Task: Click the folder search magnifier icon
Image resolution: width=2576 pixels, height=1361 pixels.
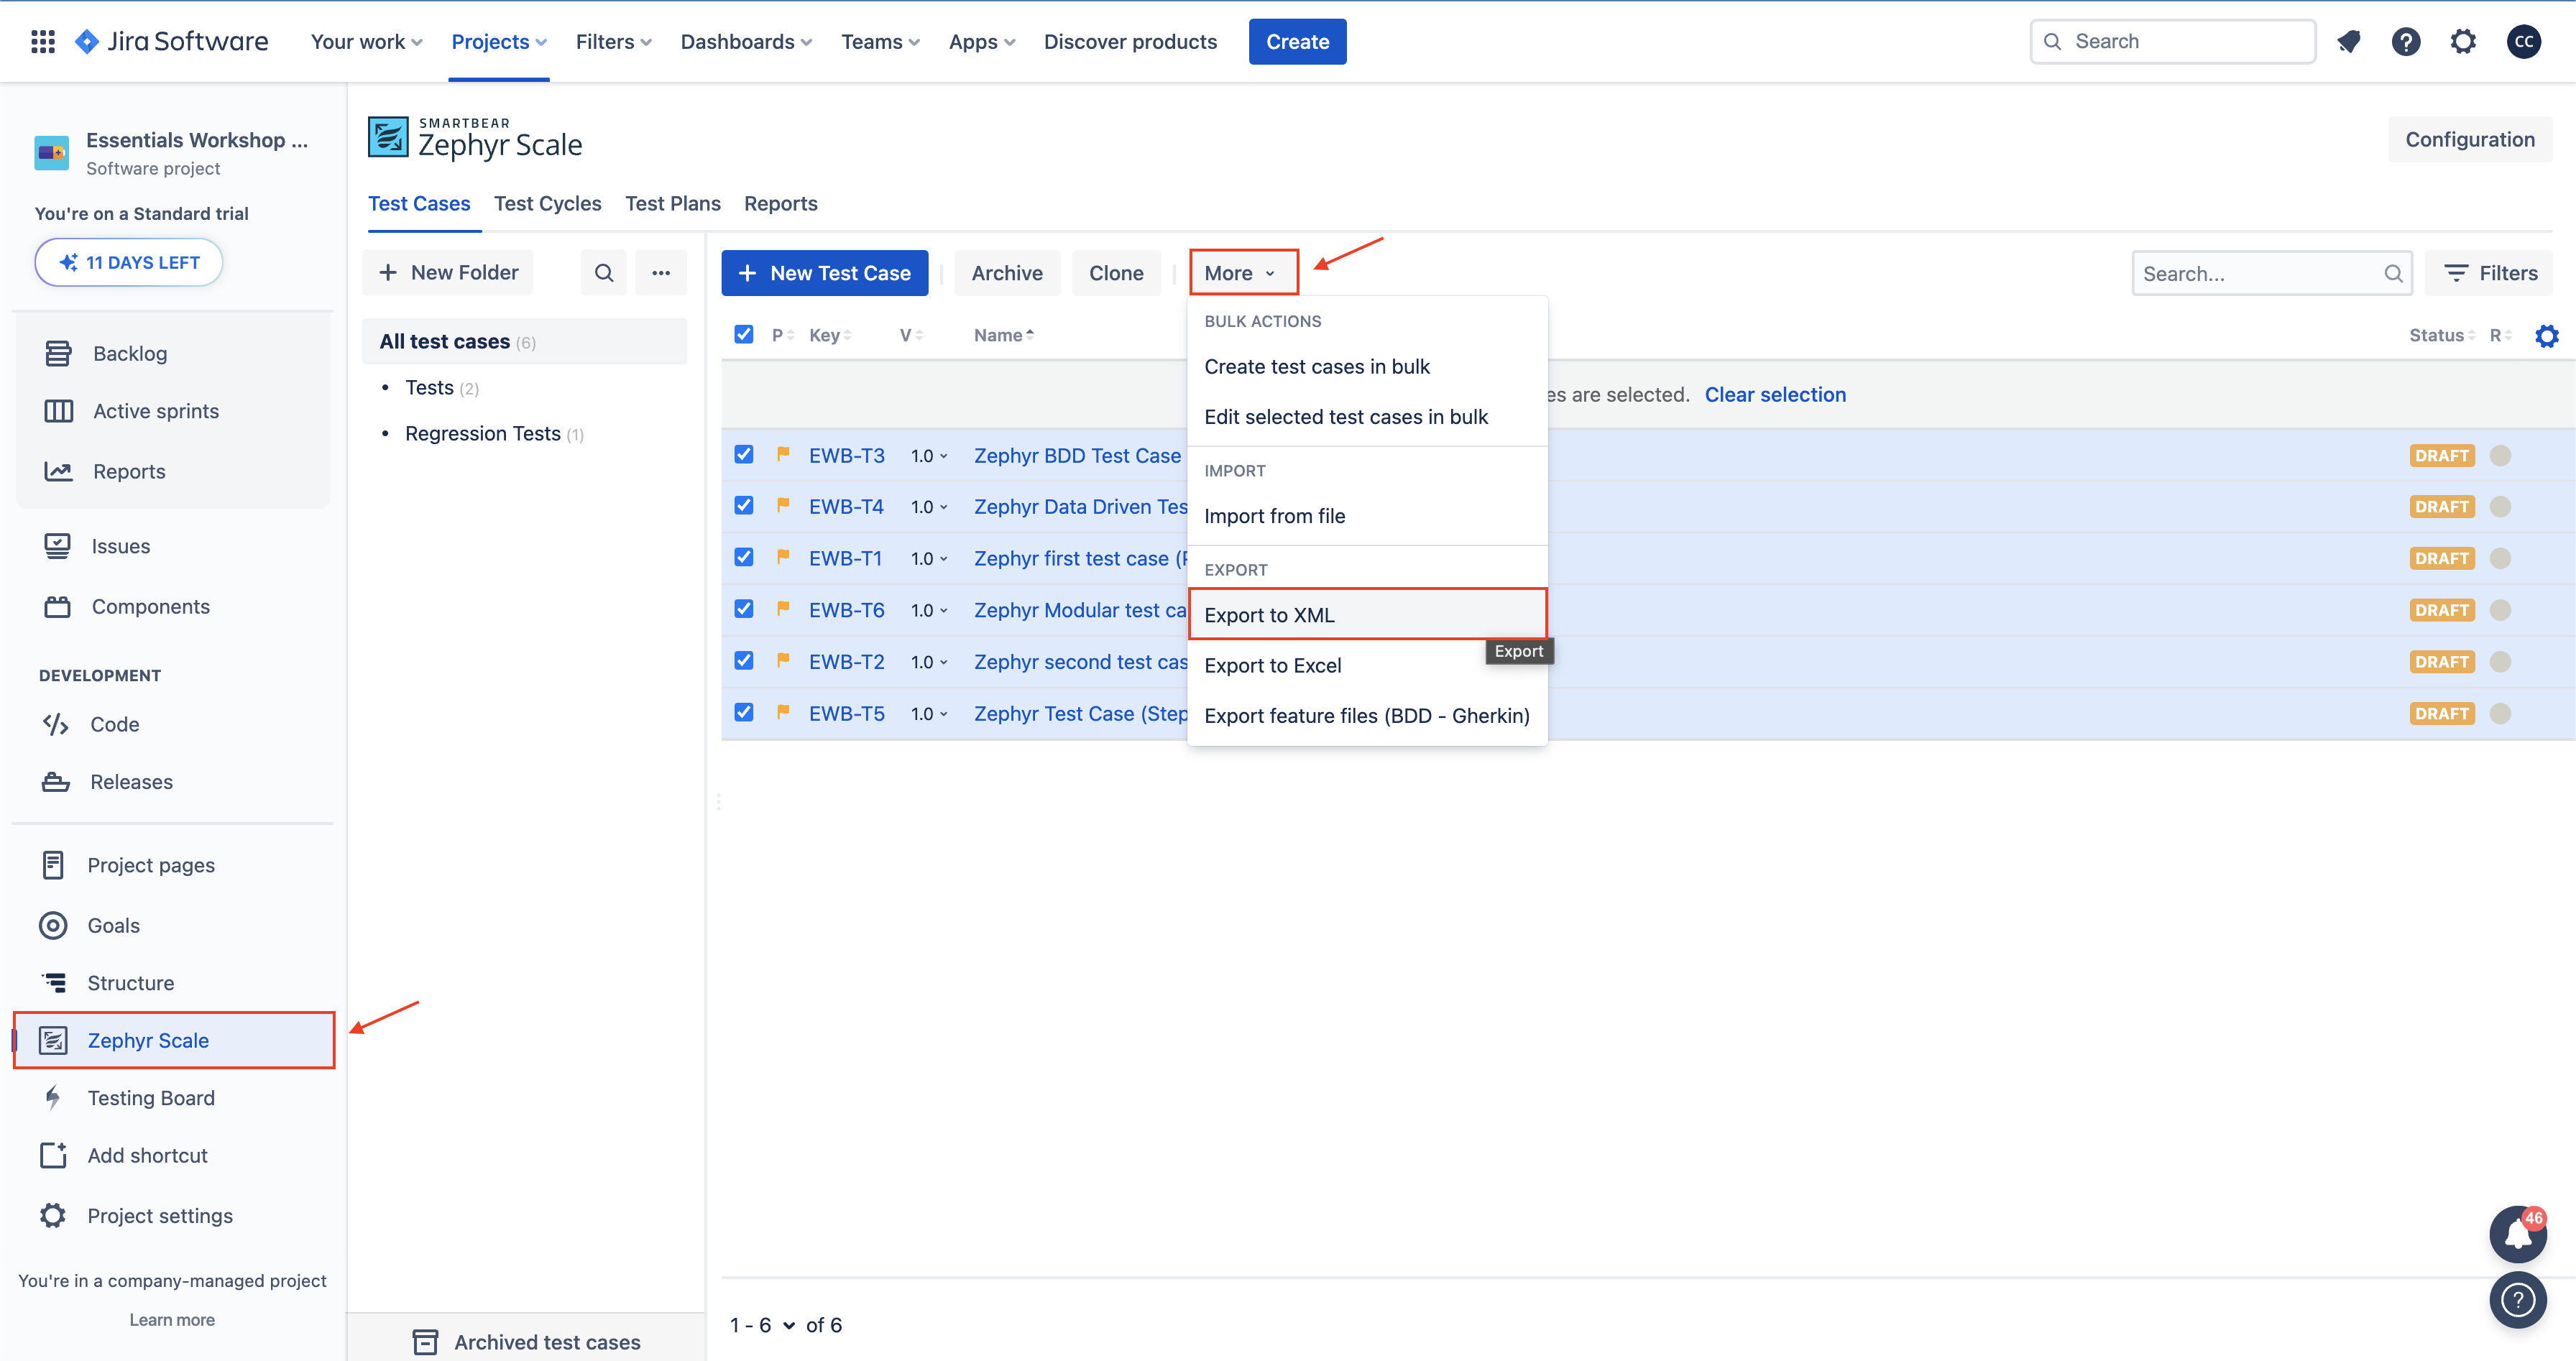Action: [x=603, y=273]
